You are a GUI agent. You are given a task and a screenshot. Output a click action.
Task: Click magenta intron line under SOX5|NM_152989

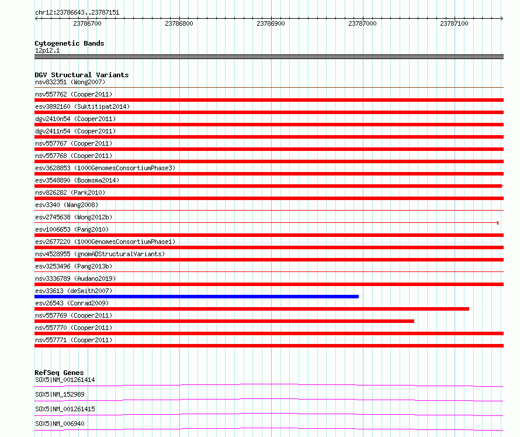tap(269, 400)
